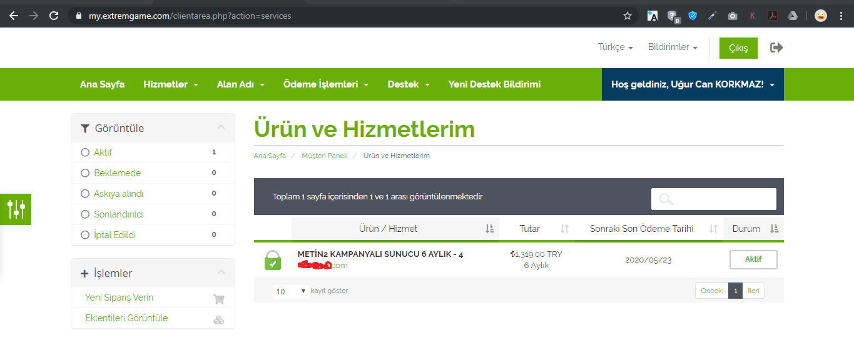Click the plus icon beside İşlemler
854x355 pixels.
(84, 274)
